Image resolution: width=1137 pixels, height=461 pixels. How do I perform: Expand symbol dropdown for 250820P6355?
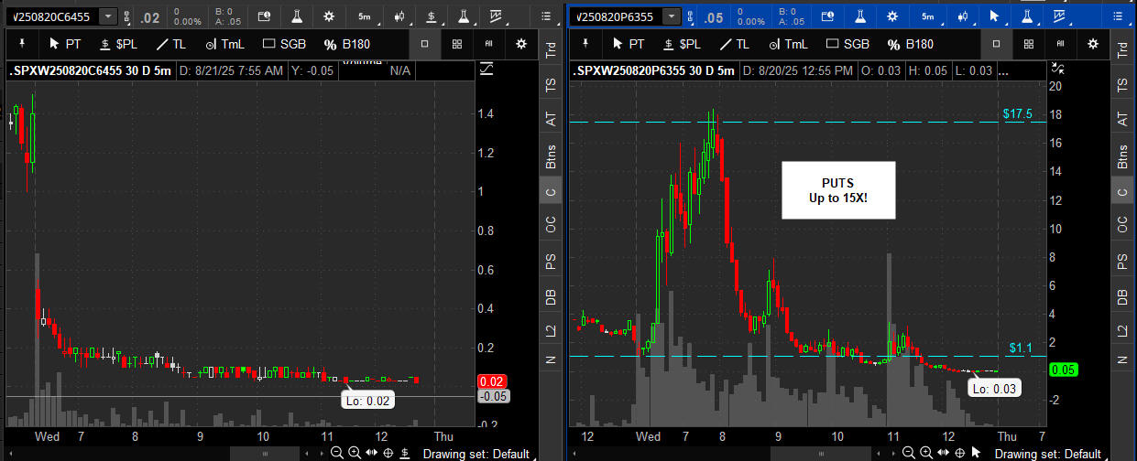[x=672, y=16]
